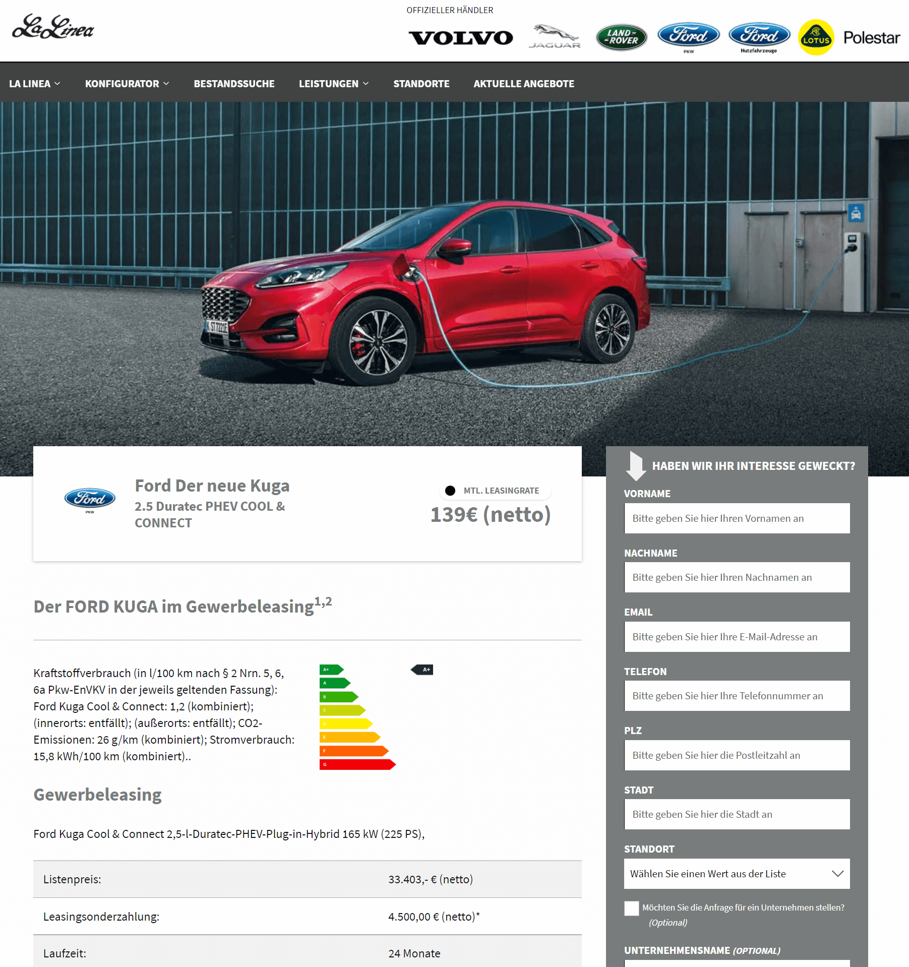Open the STANDORT dropdown list
Screen dimensions: 909x967
pyautogui.click(x=737, y=874)
